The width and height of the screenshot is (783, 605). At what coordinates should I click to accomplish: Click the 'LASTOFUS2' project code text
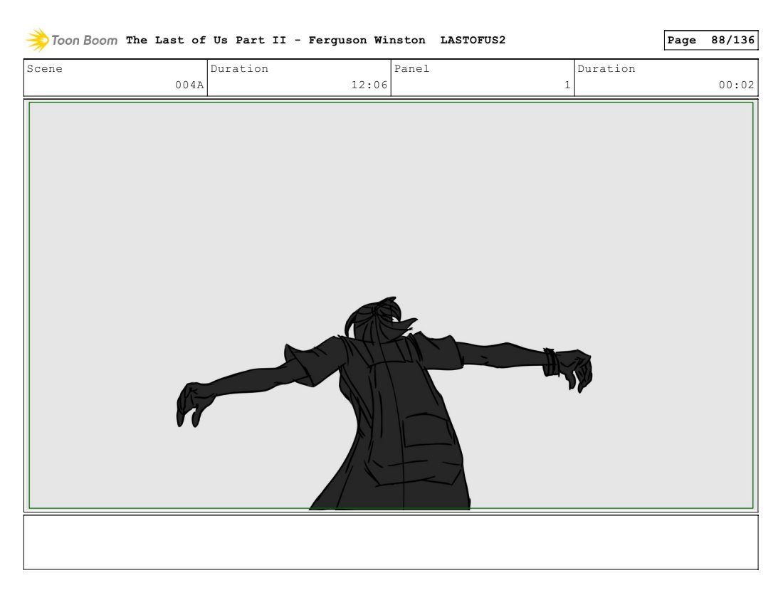pyautogui.click(x=473, y=40)
